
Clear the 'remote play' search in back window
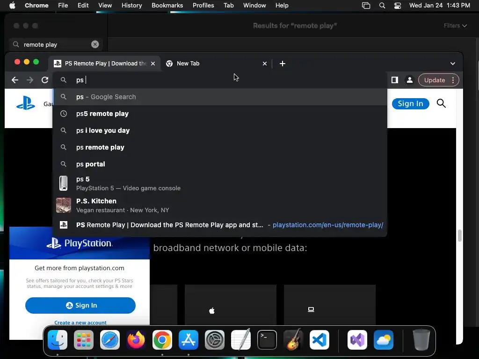[95, 44]
